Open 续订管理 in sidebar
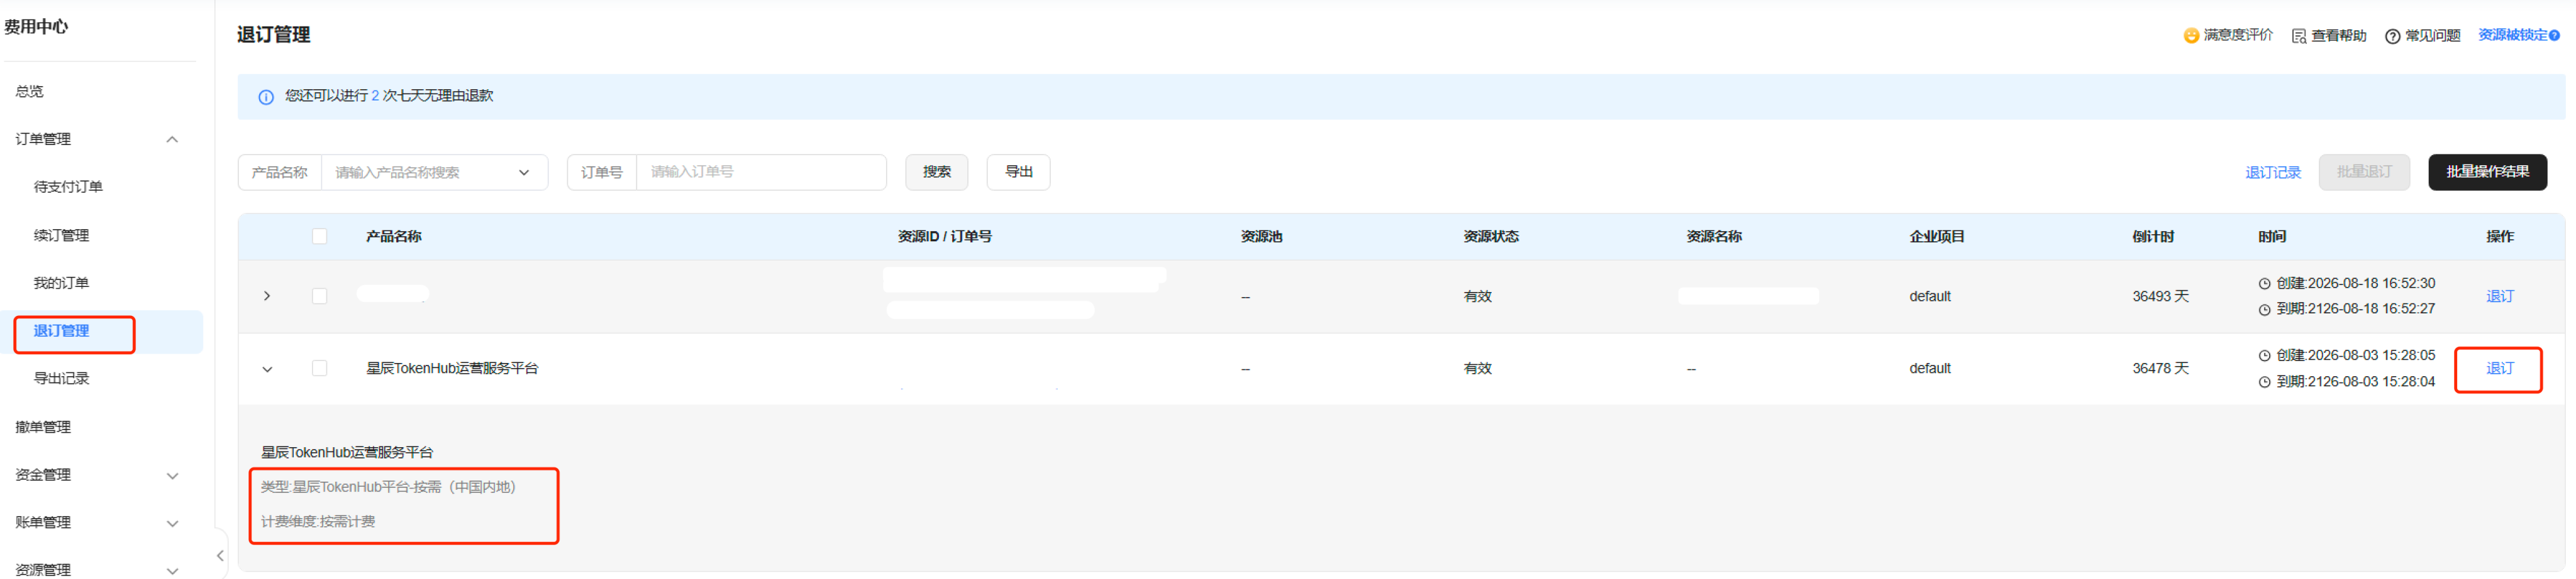This screenshot has width=2576, height=579. coord(61,235)
